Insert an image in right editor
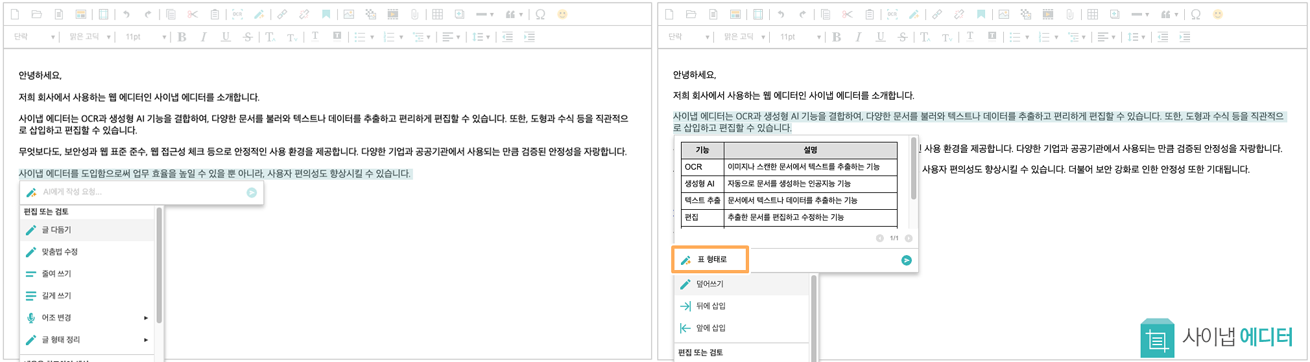Image resolution: width=1310 pixels, height=362 pixels. pos(1004,14)
